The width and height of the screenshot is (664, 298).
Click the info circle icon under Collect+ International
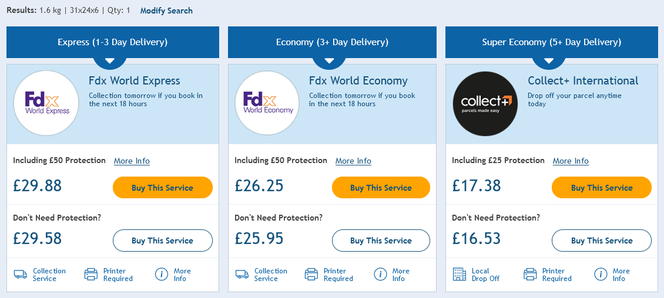[x=601, y=275]
